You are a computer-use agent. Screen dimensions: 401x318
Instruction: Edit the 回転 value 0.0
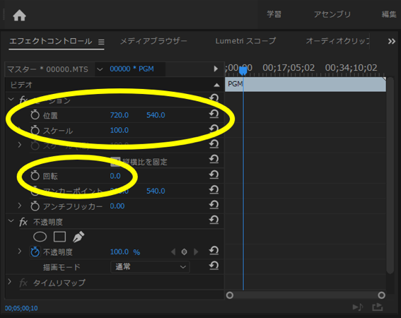[x=115, y=176]
